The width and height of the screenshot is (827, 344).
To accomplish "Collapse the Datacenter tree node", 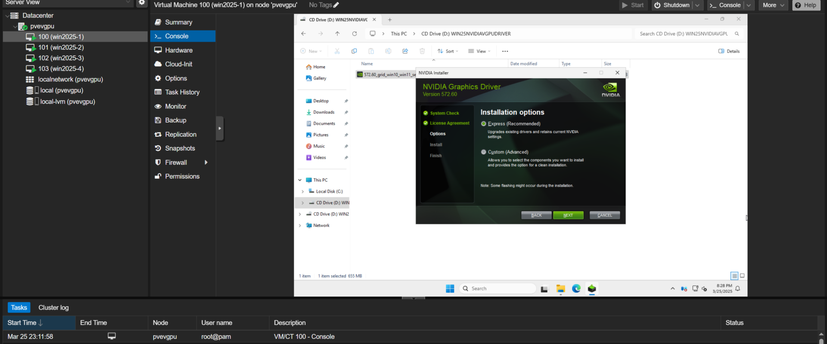I will click(x=7, y=15).
